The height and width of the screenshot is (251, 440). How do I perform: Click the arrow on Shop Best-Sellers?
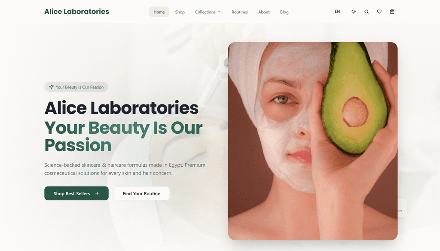[97, 193]
